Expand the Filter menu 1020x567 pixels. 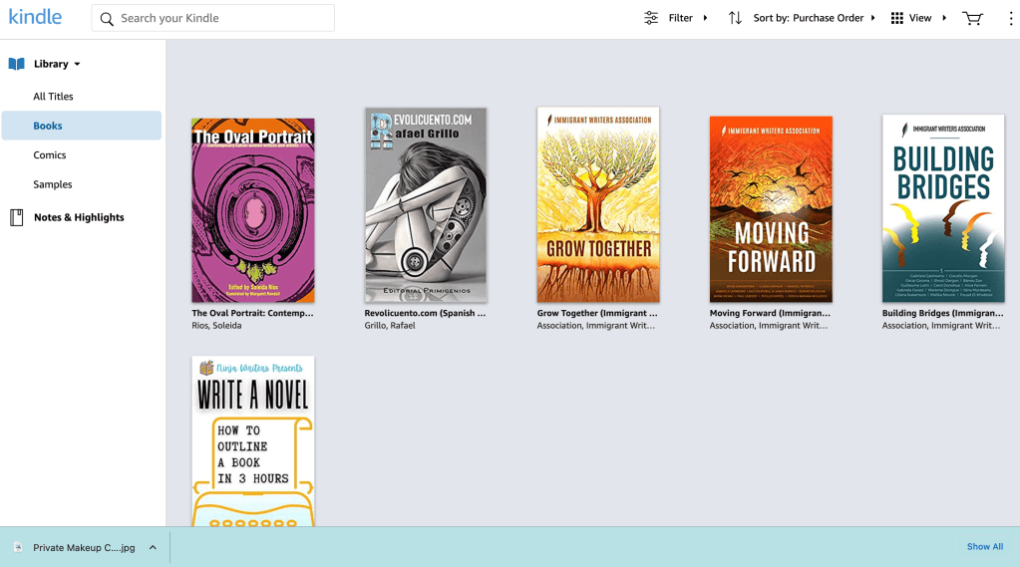click(x=688, y=18)
